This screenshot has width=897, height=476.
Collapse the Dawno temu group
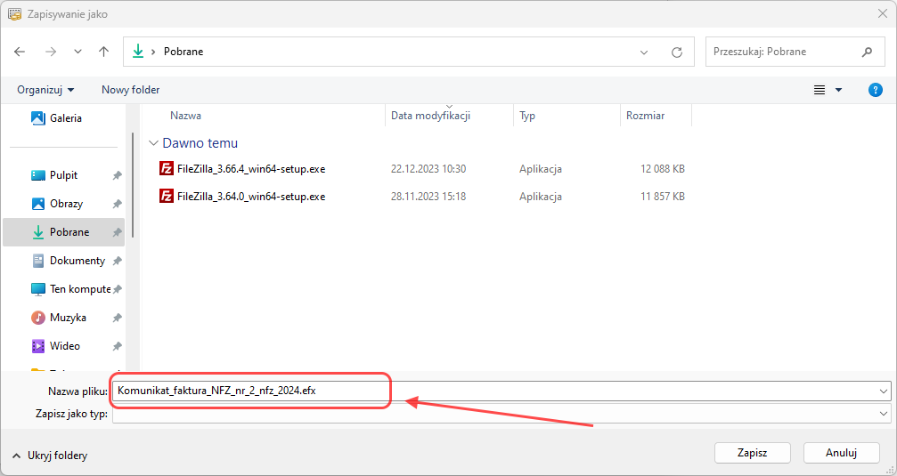[154, 143]
